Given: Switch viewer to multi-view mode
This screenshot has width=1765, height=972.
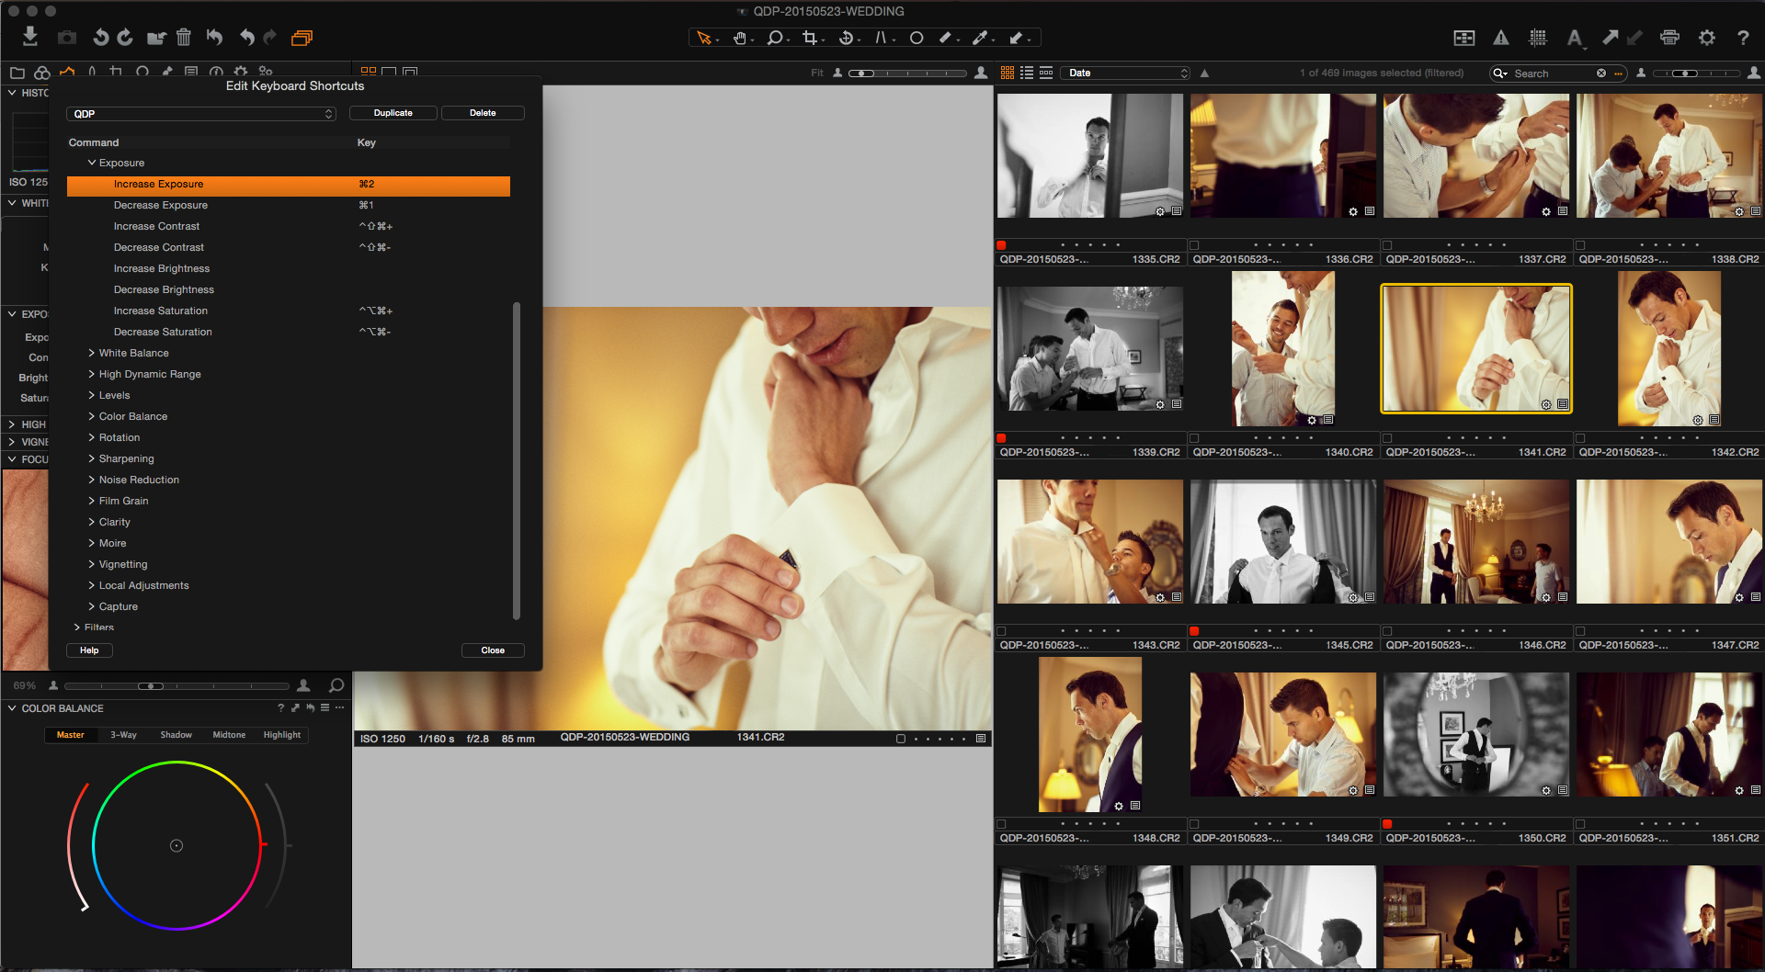Looking at the screenshot, I should 369,72.
